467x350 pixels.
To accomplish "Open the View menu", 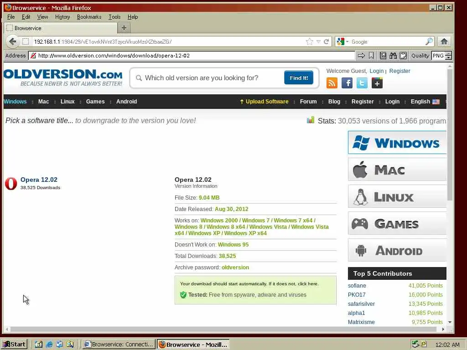I will tap(42, 17).
